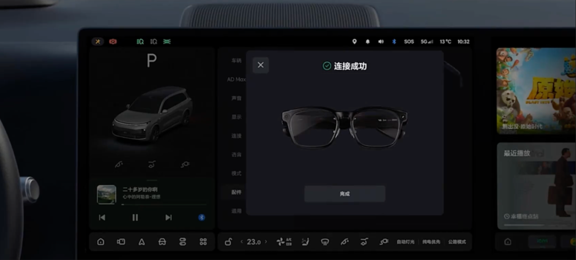Tap the music album cover art
This screenshot has height=260, width=576.
(x=107, y=195)
